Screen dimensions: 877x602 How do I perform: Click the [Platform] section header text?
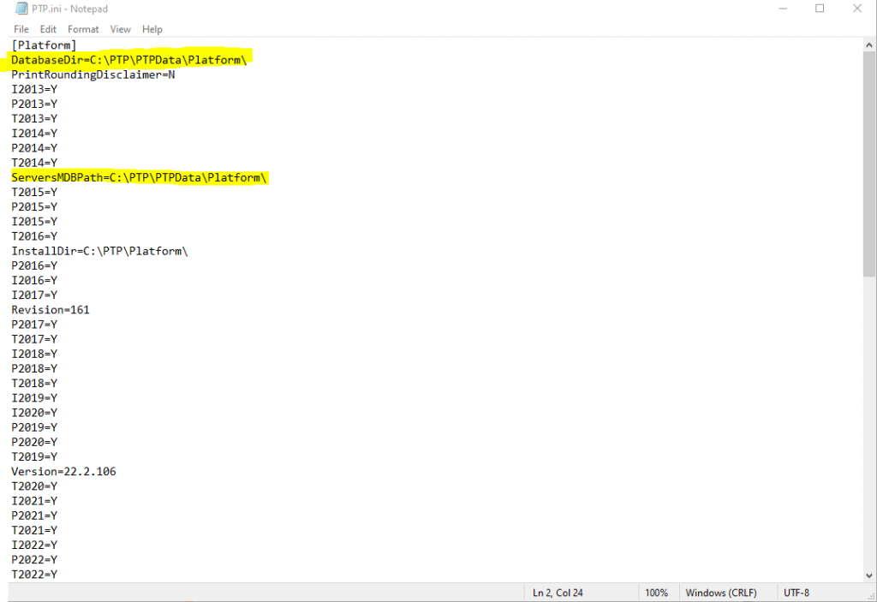point(44,45)
